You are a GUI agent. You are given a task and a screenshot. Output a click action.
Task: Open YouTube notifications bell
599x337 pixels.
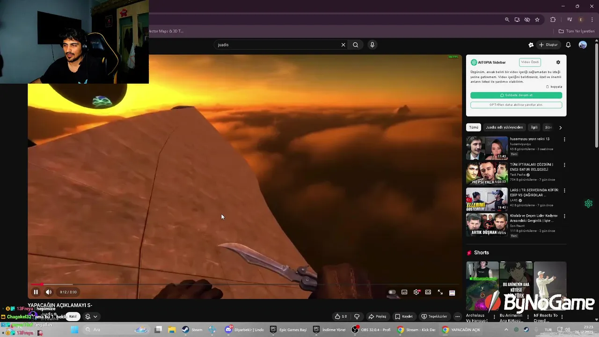click(568, 45)
